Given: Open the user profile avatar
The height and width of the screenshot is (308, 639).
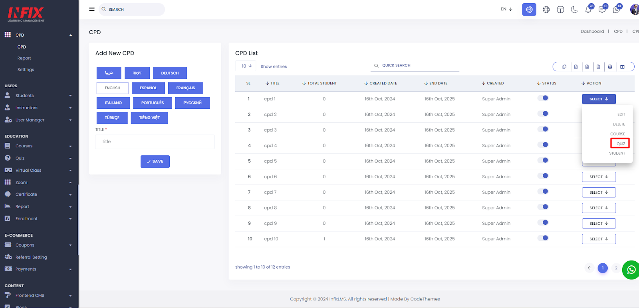Looking at the screenshot, I should pos(635,10).
